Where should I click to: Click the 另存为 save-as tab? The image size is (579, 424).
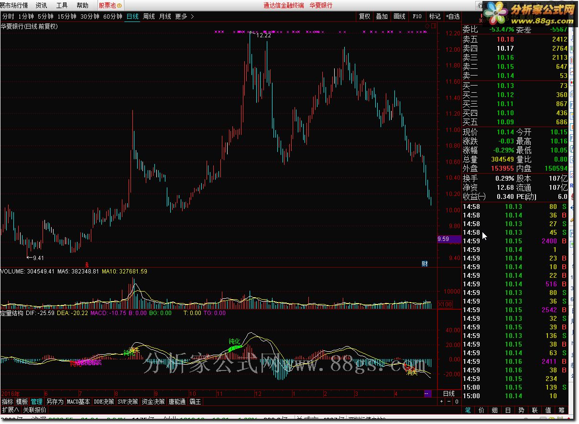pos(55,402)
